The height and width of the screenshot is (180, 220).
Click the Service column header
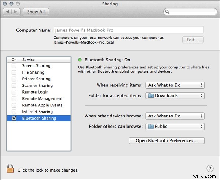coord(46,60)
